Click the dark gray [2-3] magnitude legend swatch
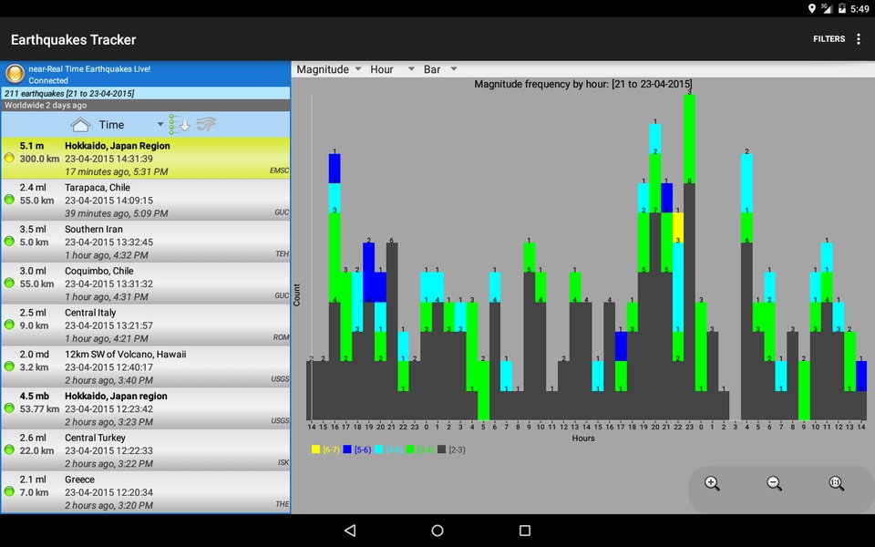This screenshot has height=547, width=875. (442, 449)
